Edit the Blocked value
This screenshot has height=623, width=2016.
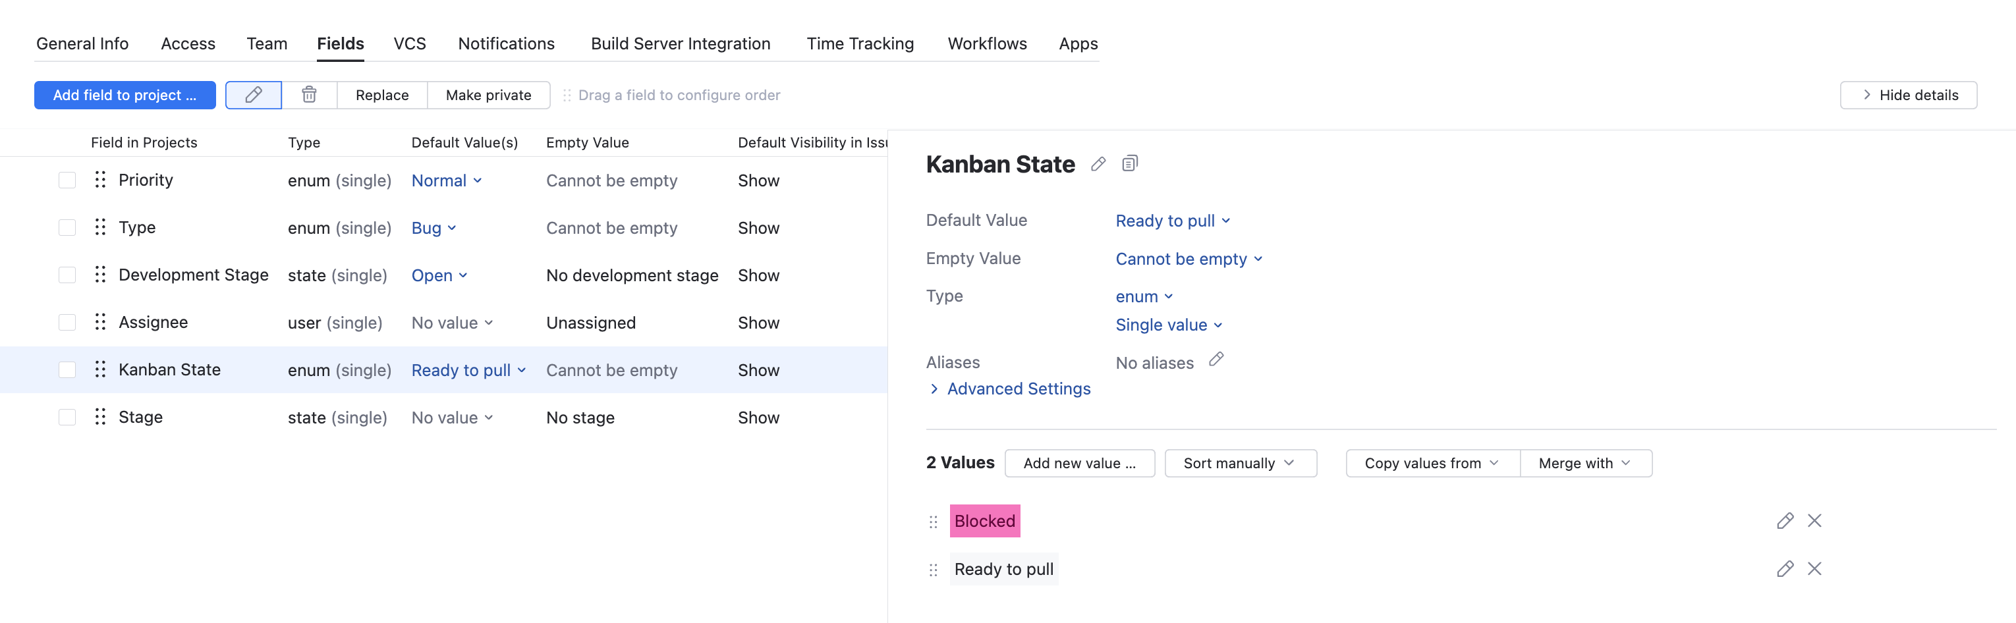[x=1784, y=520]
